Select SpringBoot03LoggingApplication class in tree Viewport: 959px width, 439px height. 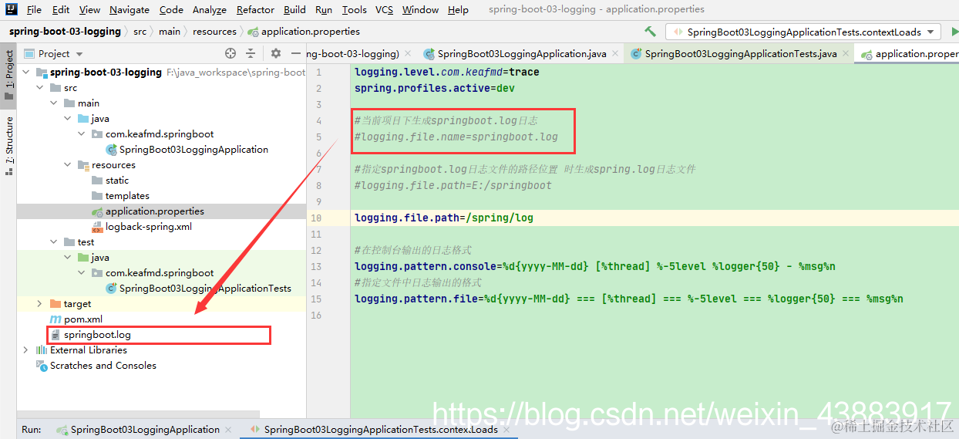(x=193, y=150)
